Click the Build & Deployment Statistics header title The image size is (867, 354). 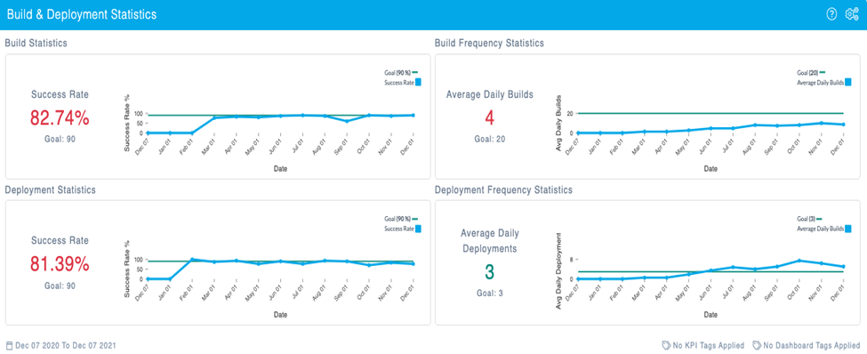pyautogui.click(x=82, y=15)
